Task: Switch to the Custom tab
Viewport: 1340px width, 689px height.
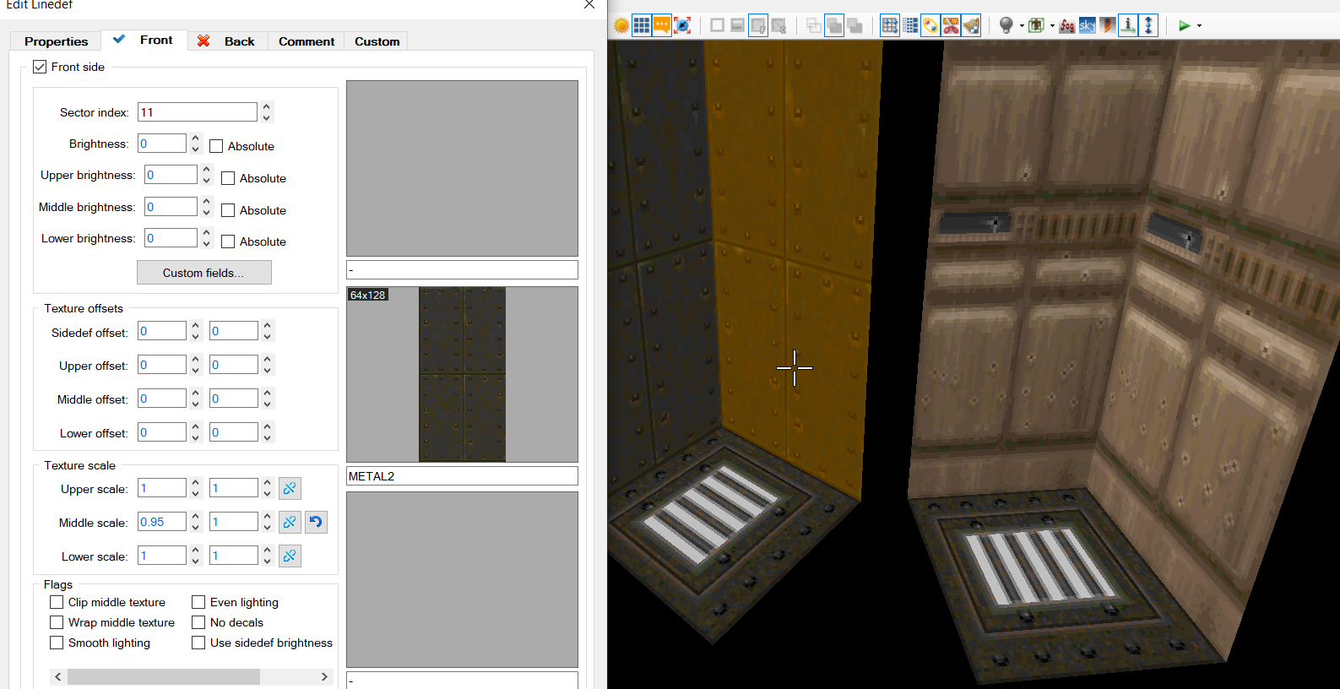Action: [x=377, y=41]
